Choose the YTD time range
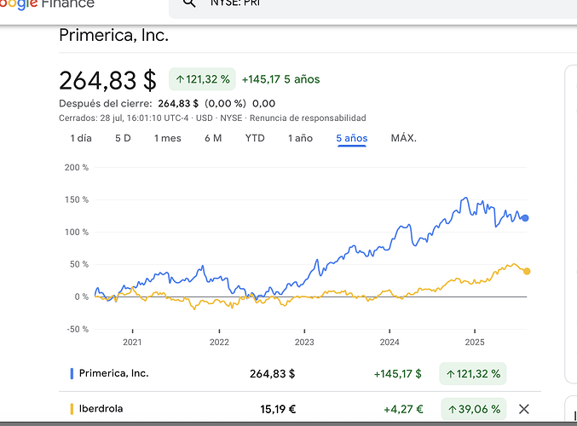Viewport: 577px width, 426px height. click(255, 138)
